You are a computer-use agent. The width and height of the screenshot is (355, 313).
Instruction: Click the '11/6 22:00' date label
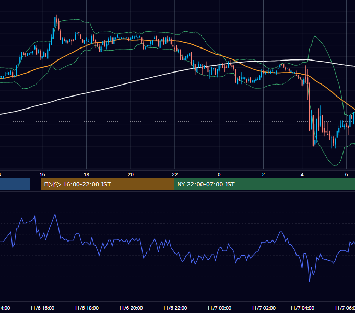pos(175,308)
